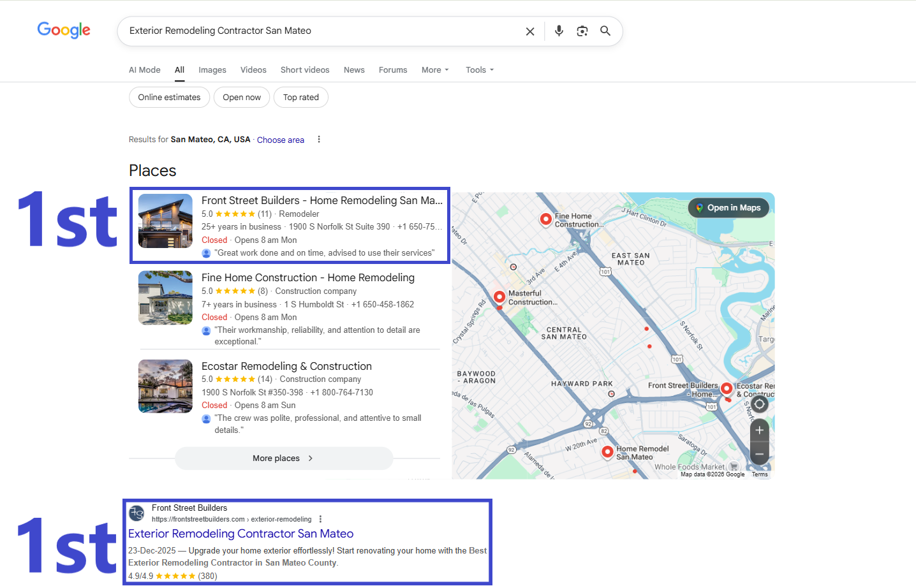The width and height of the screenshot is (916, 586).
Task: Toggle the Top rated filter chip
Action: (x=301, y=98)
